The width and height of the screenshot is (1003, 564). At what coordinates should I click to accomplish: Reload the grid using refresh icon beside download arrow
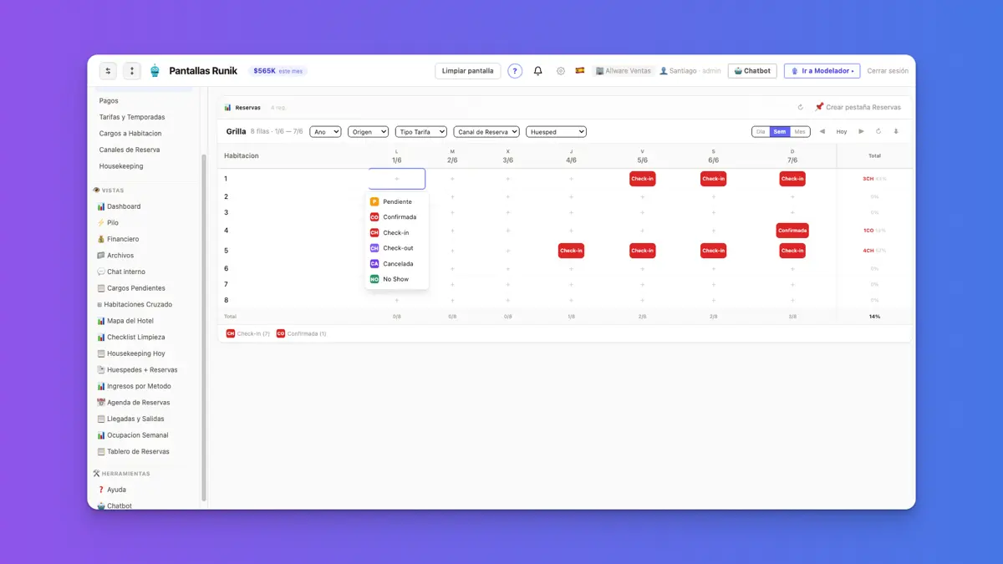point(878,131)
